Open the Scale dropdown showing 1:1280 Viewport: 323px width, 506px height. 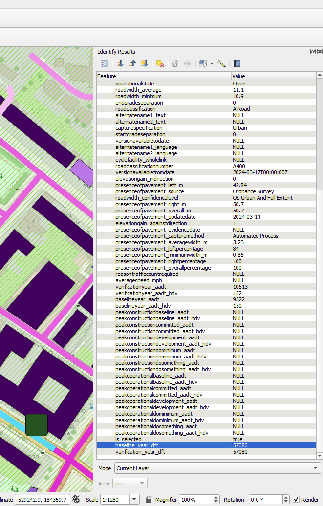[x=135, y=499]
